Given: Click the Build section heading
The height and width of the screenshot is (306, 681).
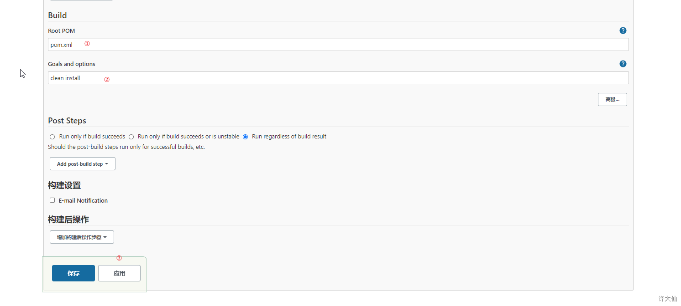Looking at the screenshot, I should [58, 15].
